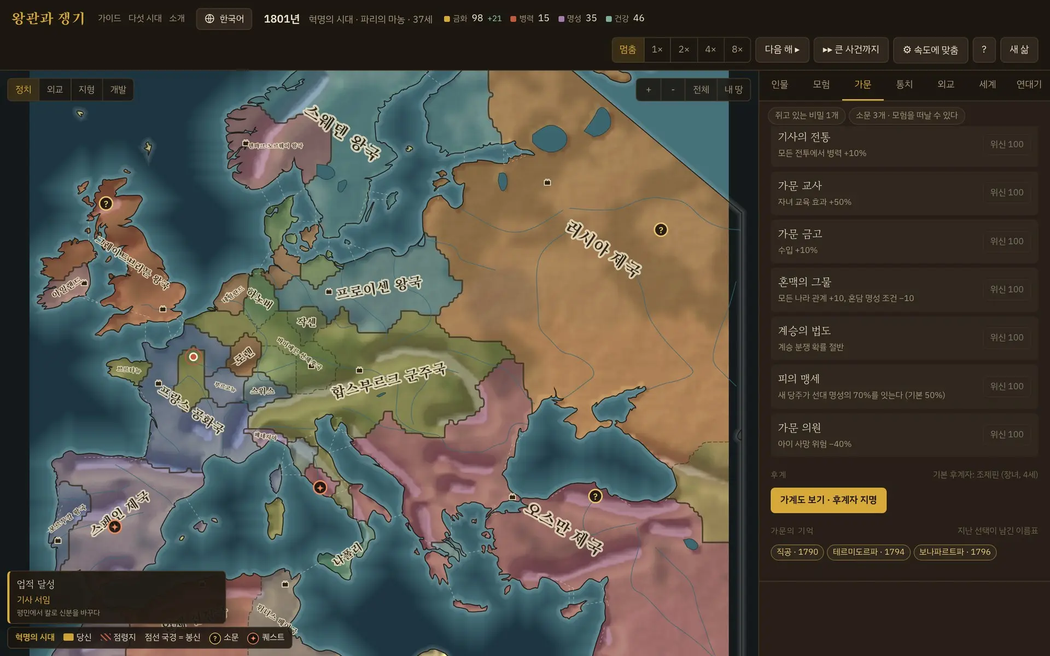The width and height of the screenshot is (1050, 656).
Task: Set game speed to 1×
Action: click(657, 50)
